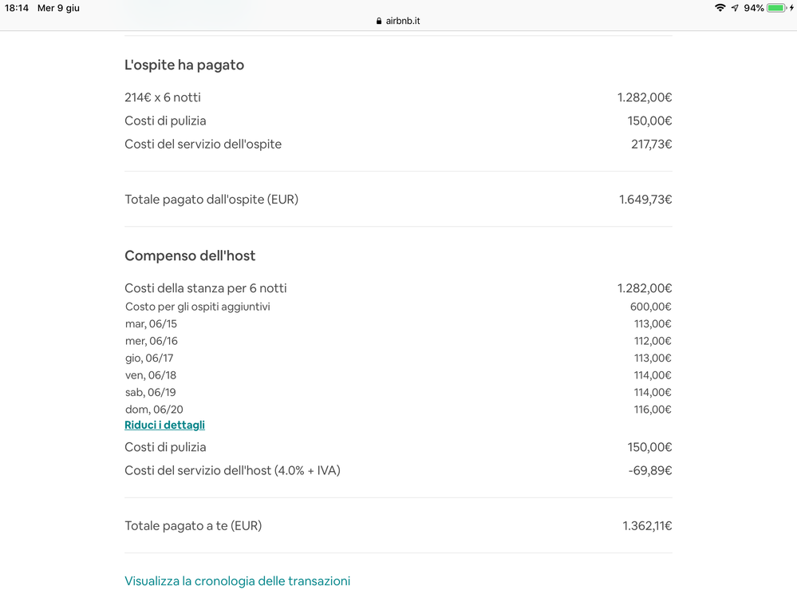Image resolution: width=797 pixels, height=598 pixels.
Task: Collapse details with Riduci i dettagli
Action: (164, 425)
